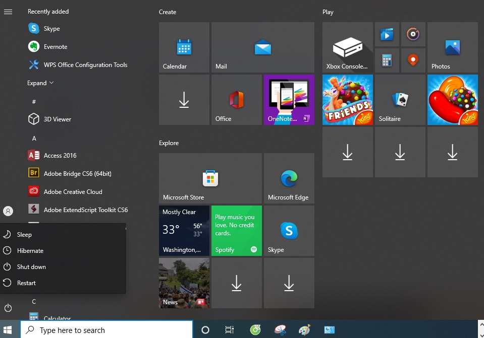Image resolution: width=484 pixels, height=338 pixels.
Task: Select Hibernate in the power menu
Action: 63,251
